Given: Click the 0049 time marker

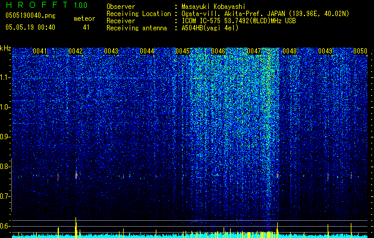Looking at the screenshot, I should [325, 51].
